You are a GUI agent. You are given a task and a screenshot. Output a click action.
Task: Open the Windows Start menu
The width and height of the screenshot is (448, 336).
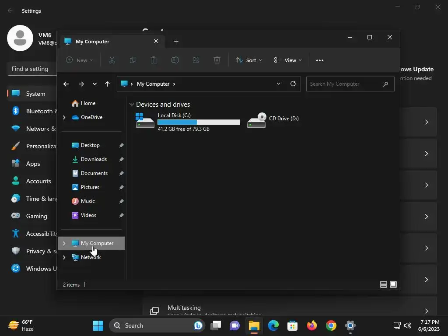coord(98,325)
